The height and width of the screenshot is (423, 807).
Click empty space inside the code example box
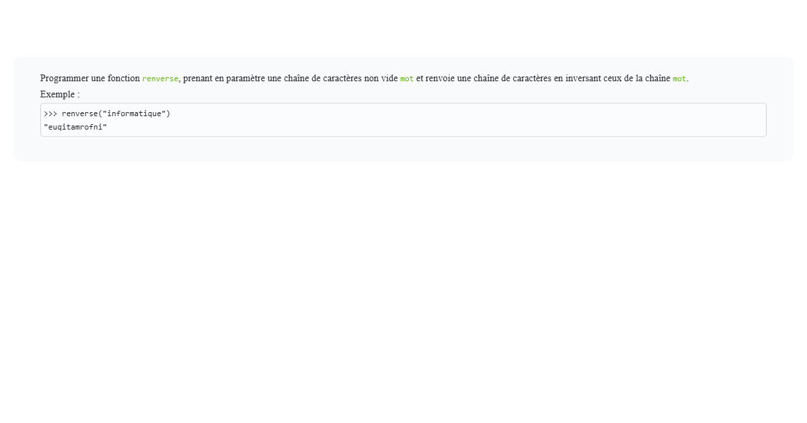click(471, 120)
